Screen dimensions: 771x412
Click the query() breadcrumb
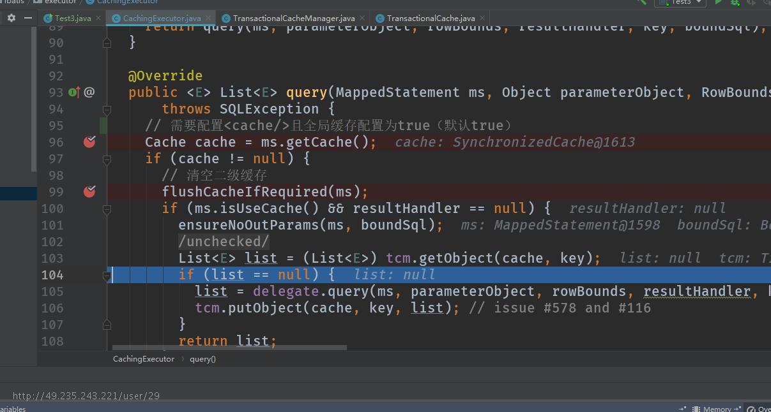(203, 359)
